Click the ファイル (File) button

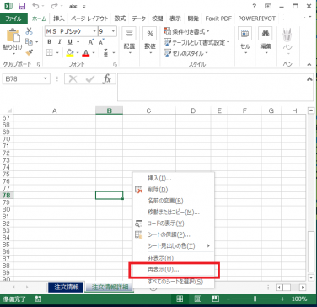pyautogui.click(x=13, y=19)
